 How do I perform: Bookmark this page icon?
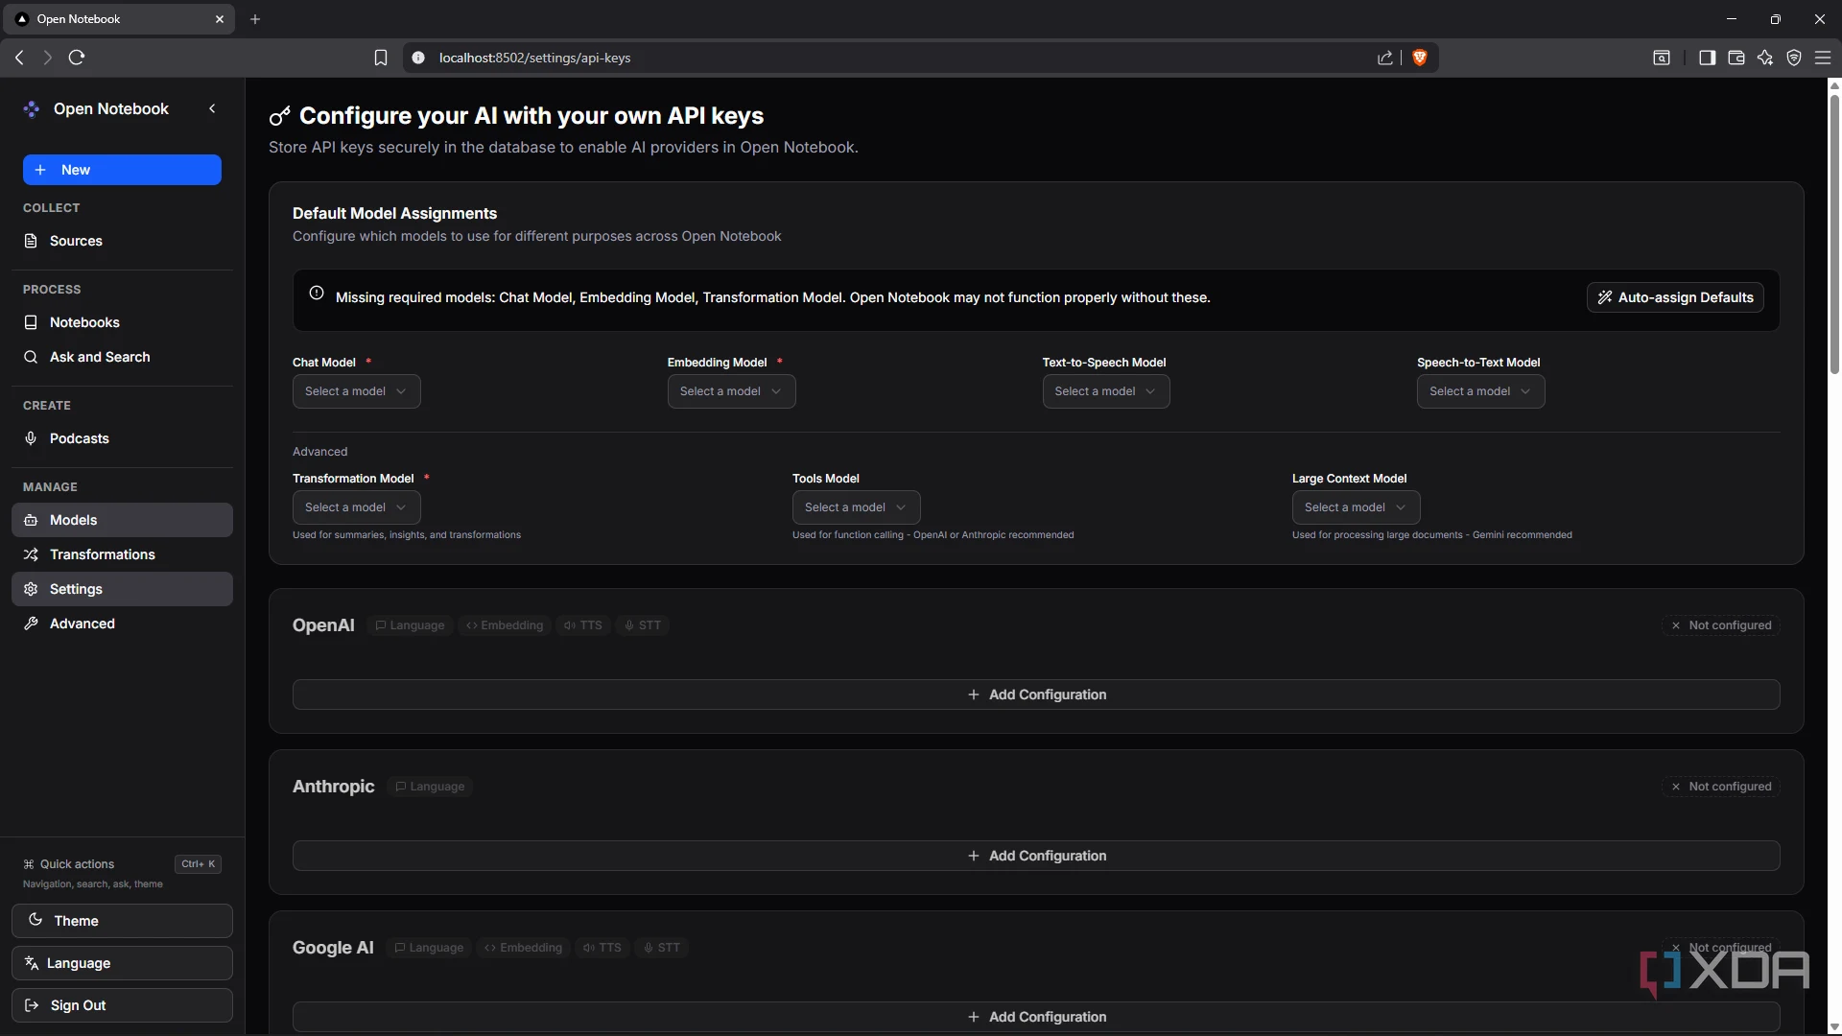tap(381, 58)
